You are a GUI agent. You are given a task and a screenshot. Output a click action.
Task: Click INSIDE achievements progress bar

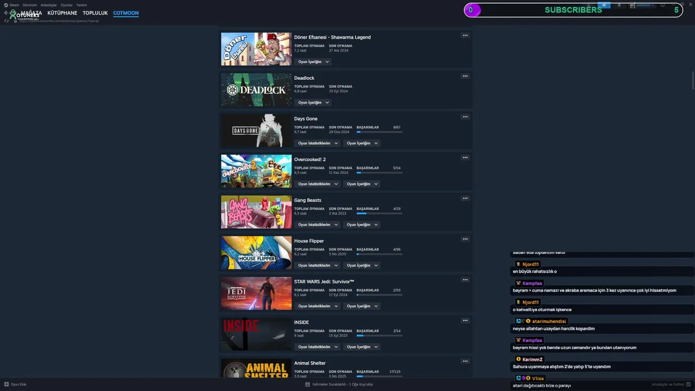pos(380,336)
